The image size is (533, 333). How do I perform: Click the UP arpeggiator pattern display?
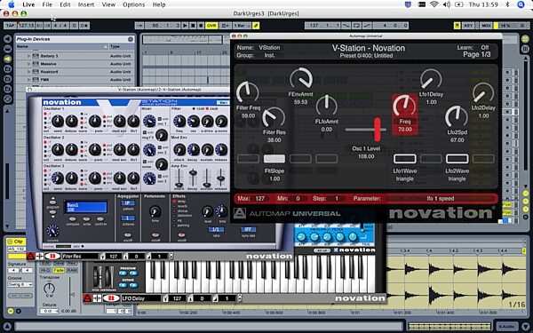coord(127,202)
